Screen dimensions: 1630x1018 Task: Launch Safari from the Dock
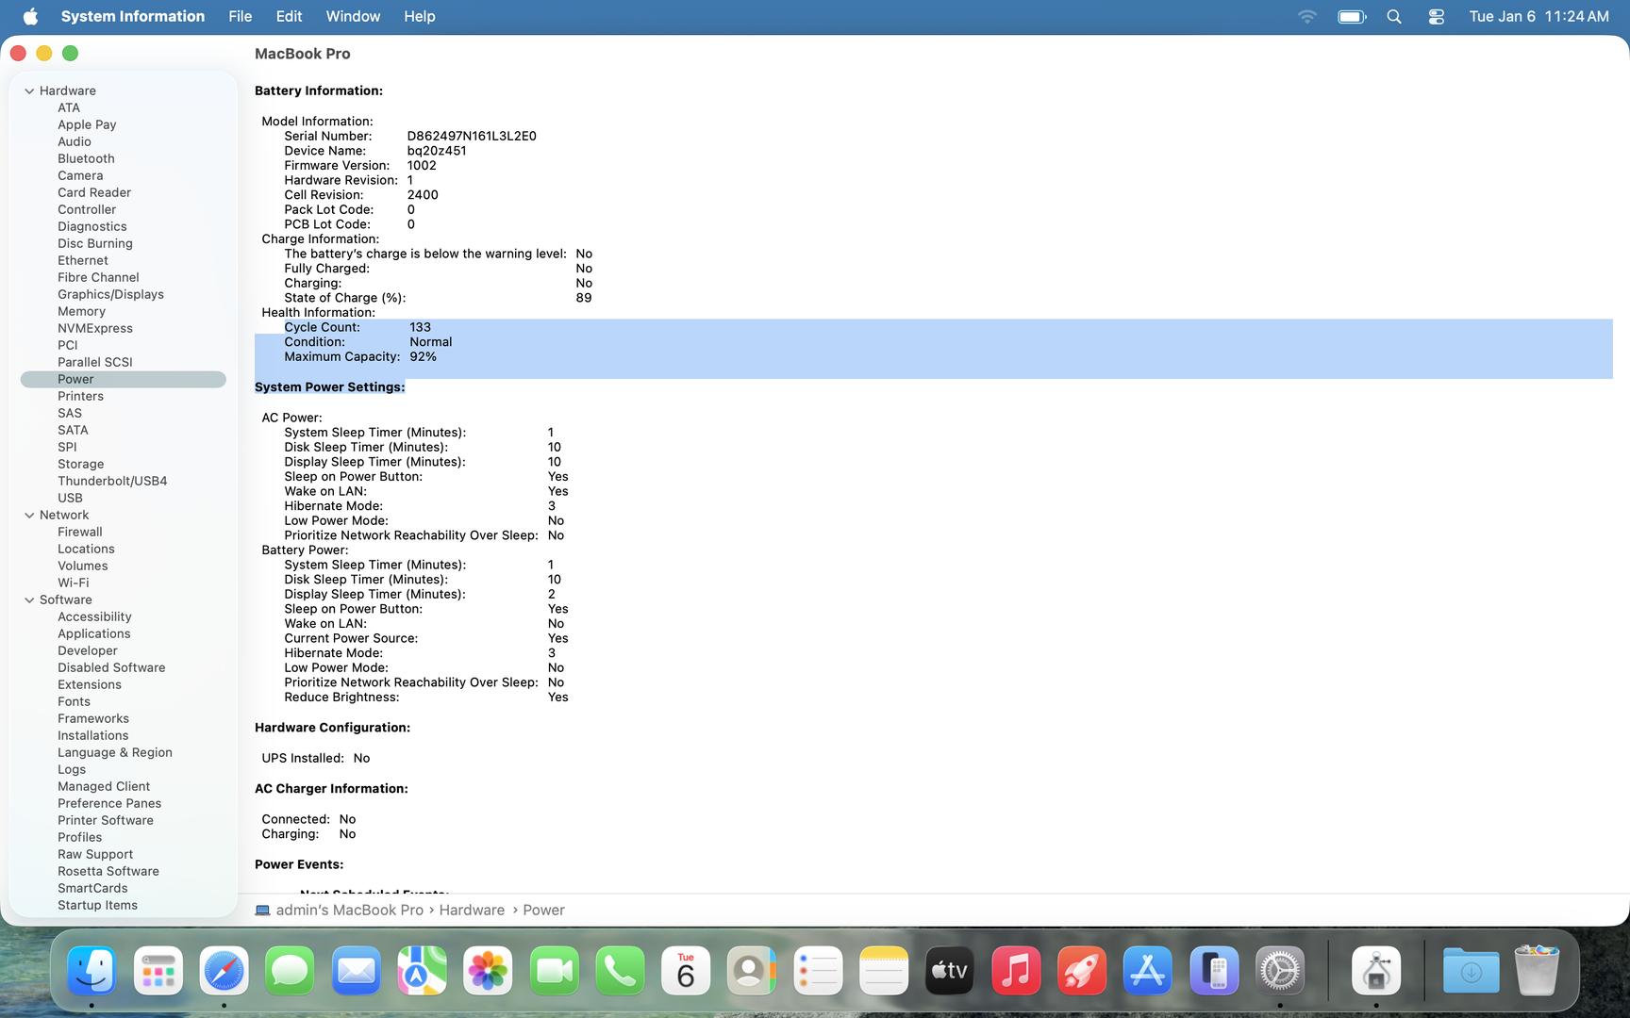(224, 970)
